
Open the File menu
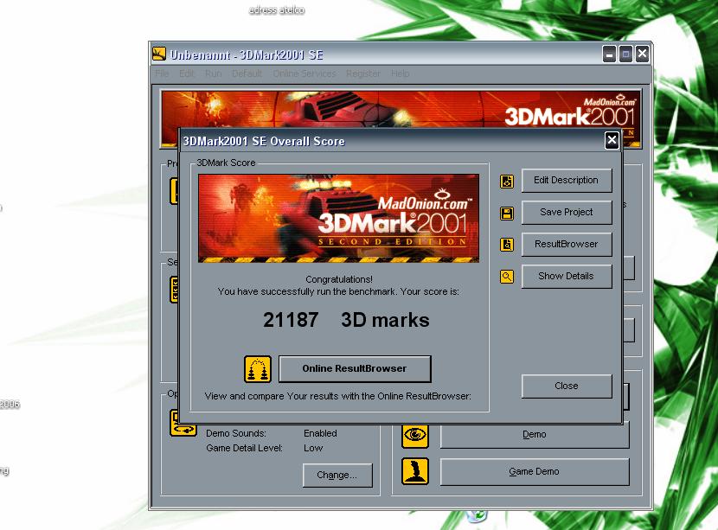pos(162,73)
